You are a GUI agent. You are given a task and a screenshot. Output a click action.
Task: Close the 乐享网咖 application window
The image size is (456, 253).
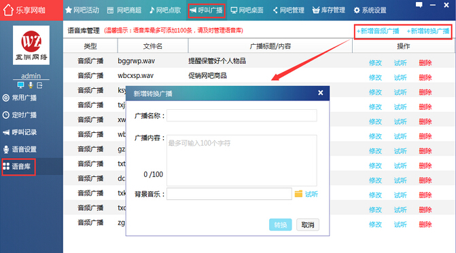click(x=446, y=5)
